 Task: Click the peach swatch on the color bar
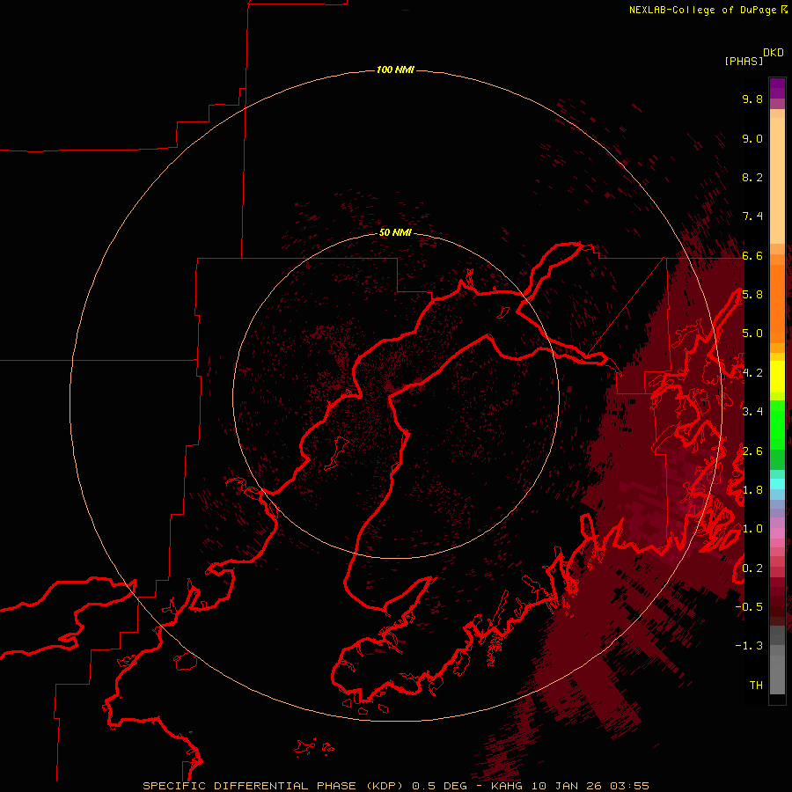coord(777,180)
